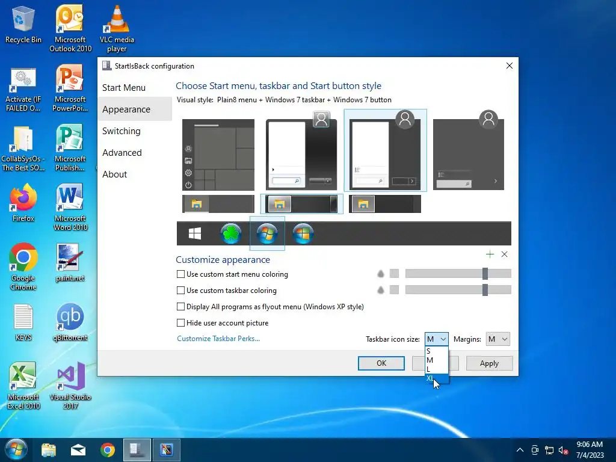This screenshot has height=462, width=616.
Task: Select the Windows 10 taskbar style thumbnail
Action: click(x=218, y=204)
